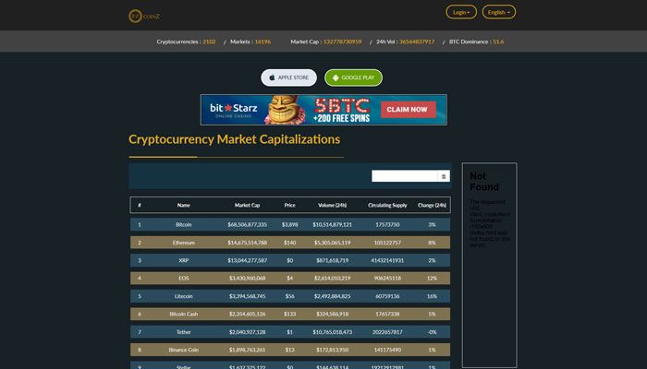Open the Bitcoin row
This screenshot has height=369, width=647.
click(x=184, y=224)
